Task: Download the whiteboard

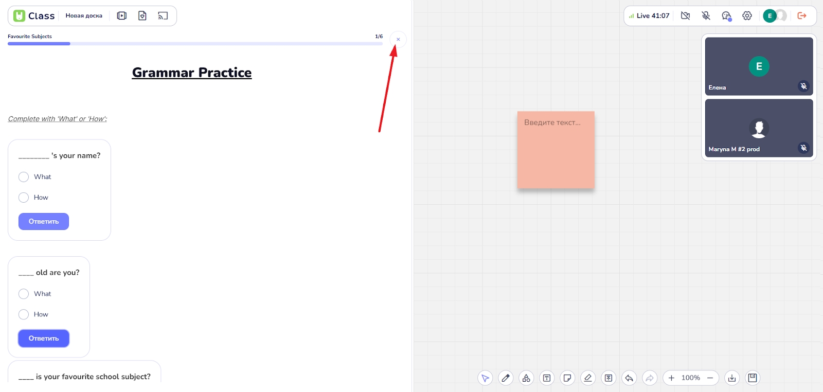Action: click(x=732, y=378)
